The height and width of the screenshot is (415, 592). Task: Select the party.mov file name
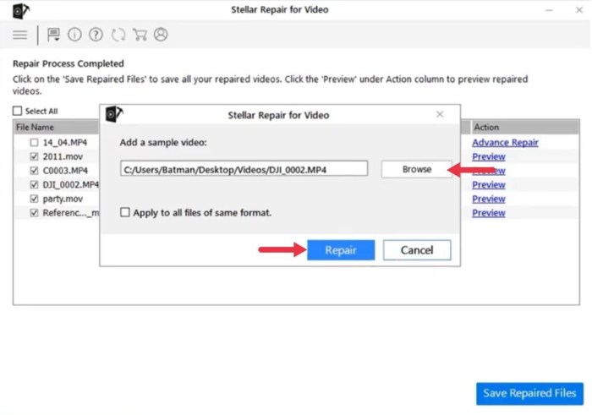tap(63, 199)
